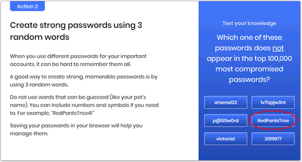The image size is (302, 162).
Task: Click the 'Create strong passwords' heading
Action: coord(76,31)
